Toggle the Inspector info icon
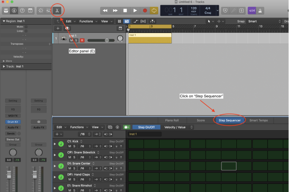Viewport: 289px width, 192px height. 14,11
